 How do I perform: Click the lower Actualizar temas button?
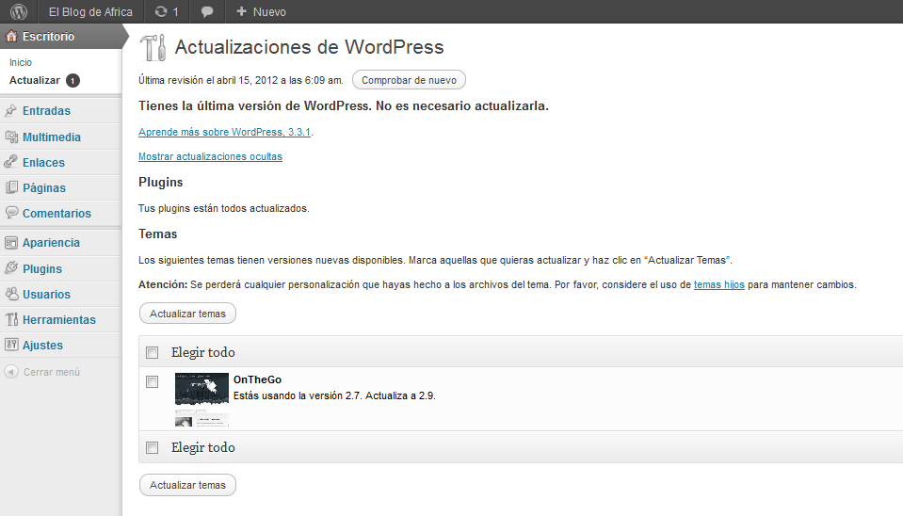click(187, 485)
